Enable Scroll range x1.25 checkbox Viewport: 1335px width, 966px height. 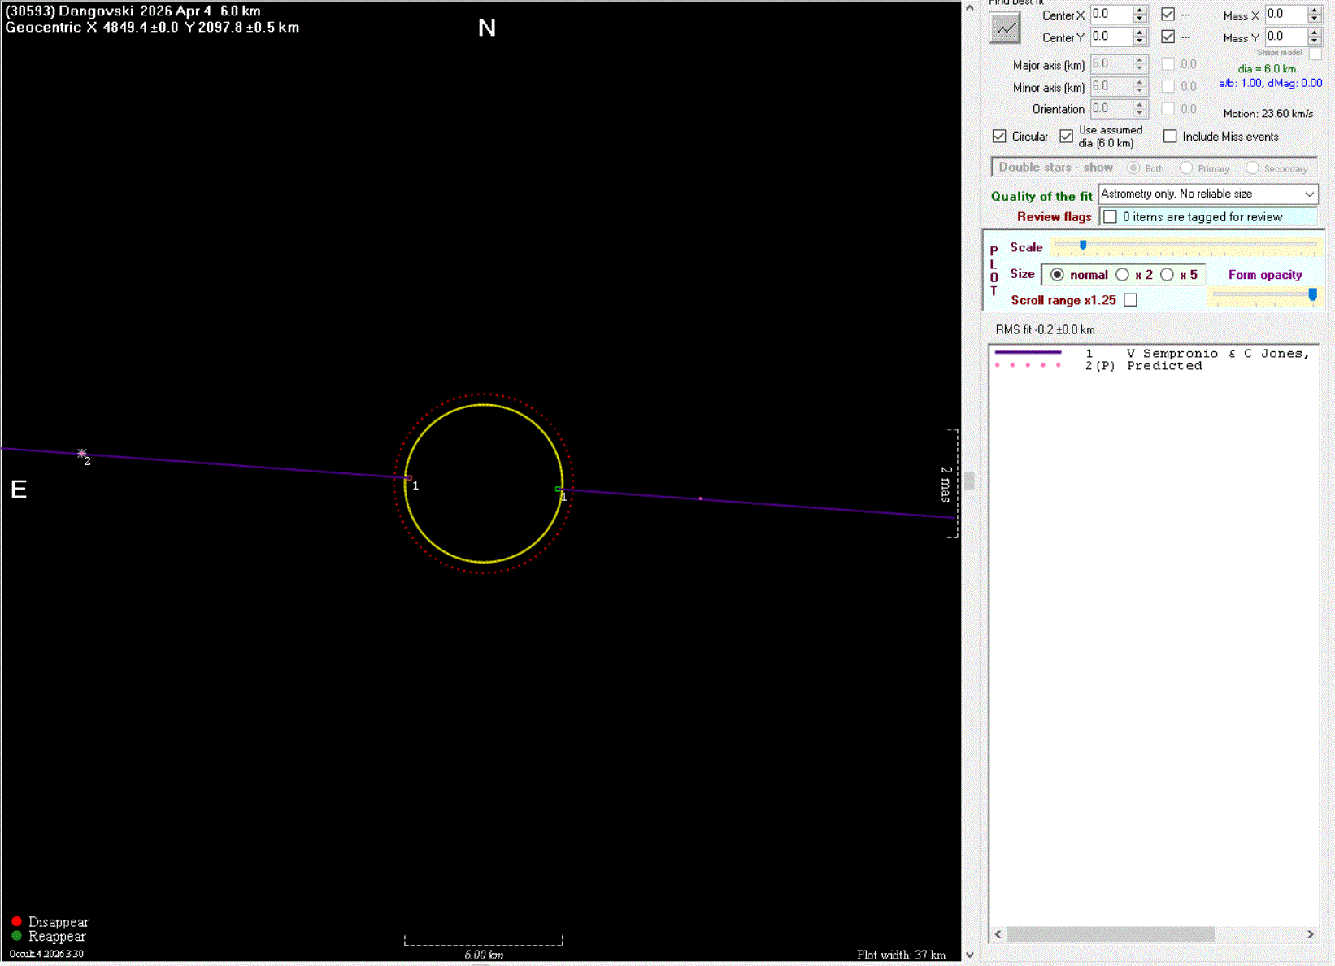[1130, 300]
